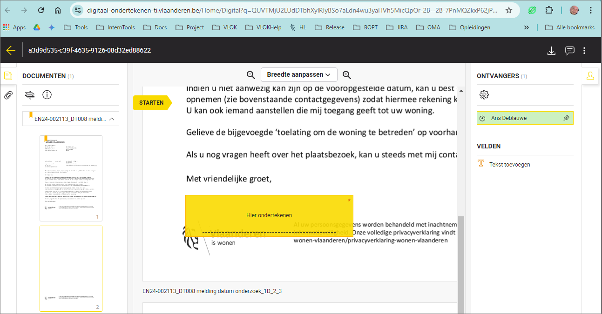Click the reorder documents icon

click(x=30, y=95)
